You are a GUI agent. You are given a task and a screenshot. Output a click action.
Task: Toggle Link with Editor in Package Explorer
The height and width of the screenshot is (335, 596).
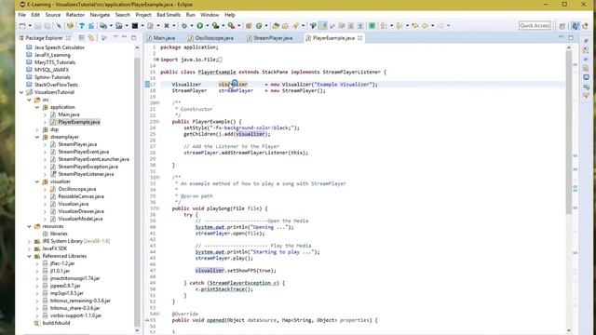pos(91,37)
